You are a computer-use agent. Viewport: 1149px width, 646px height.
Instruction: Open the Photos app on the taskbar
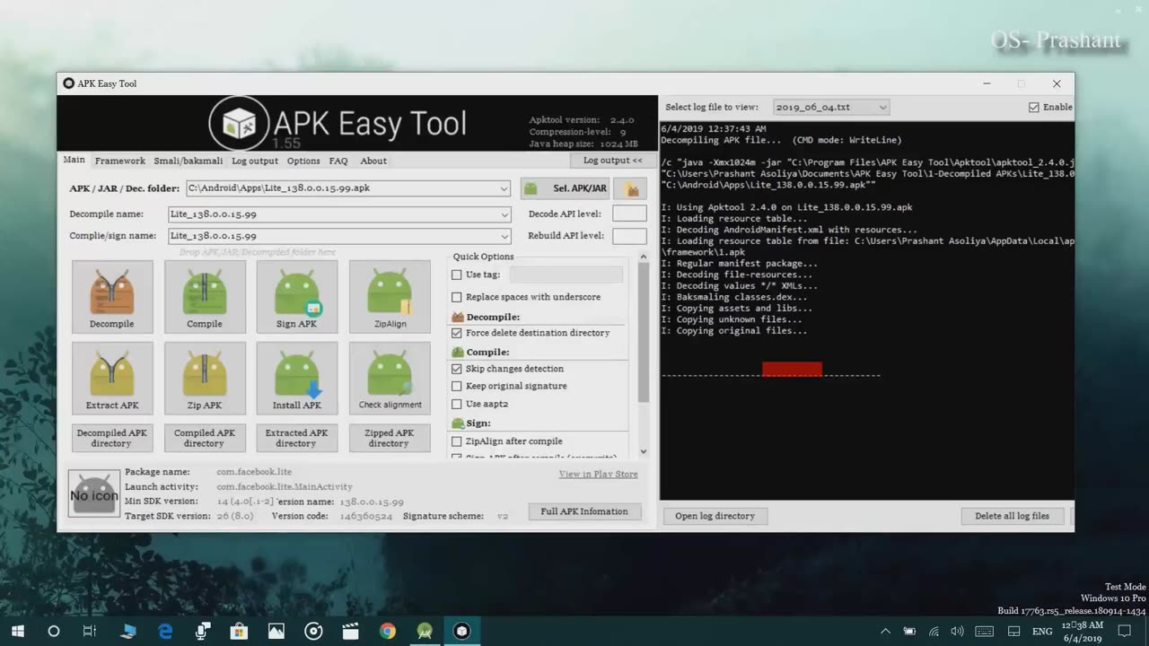tap(276, 631)
